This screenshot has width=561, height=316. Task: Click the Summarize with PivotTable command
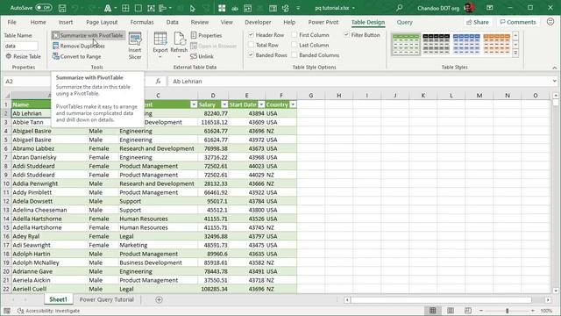point(88,35)
